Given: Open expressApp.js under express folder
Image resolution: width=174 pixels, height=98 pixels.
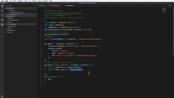Looking at the screenshot, I should click(x=13, y=24).
